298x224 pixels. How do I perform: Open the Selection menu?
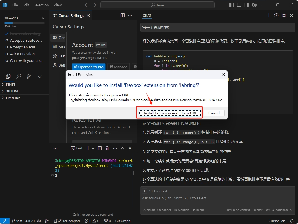pyautogui.click(x=41, y=5)
